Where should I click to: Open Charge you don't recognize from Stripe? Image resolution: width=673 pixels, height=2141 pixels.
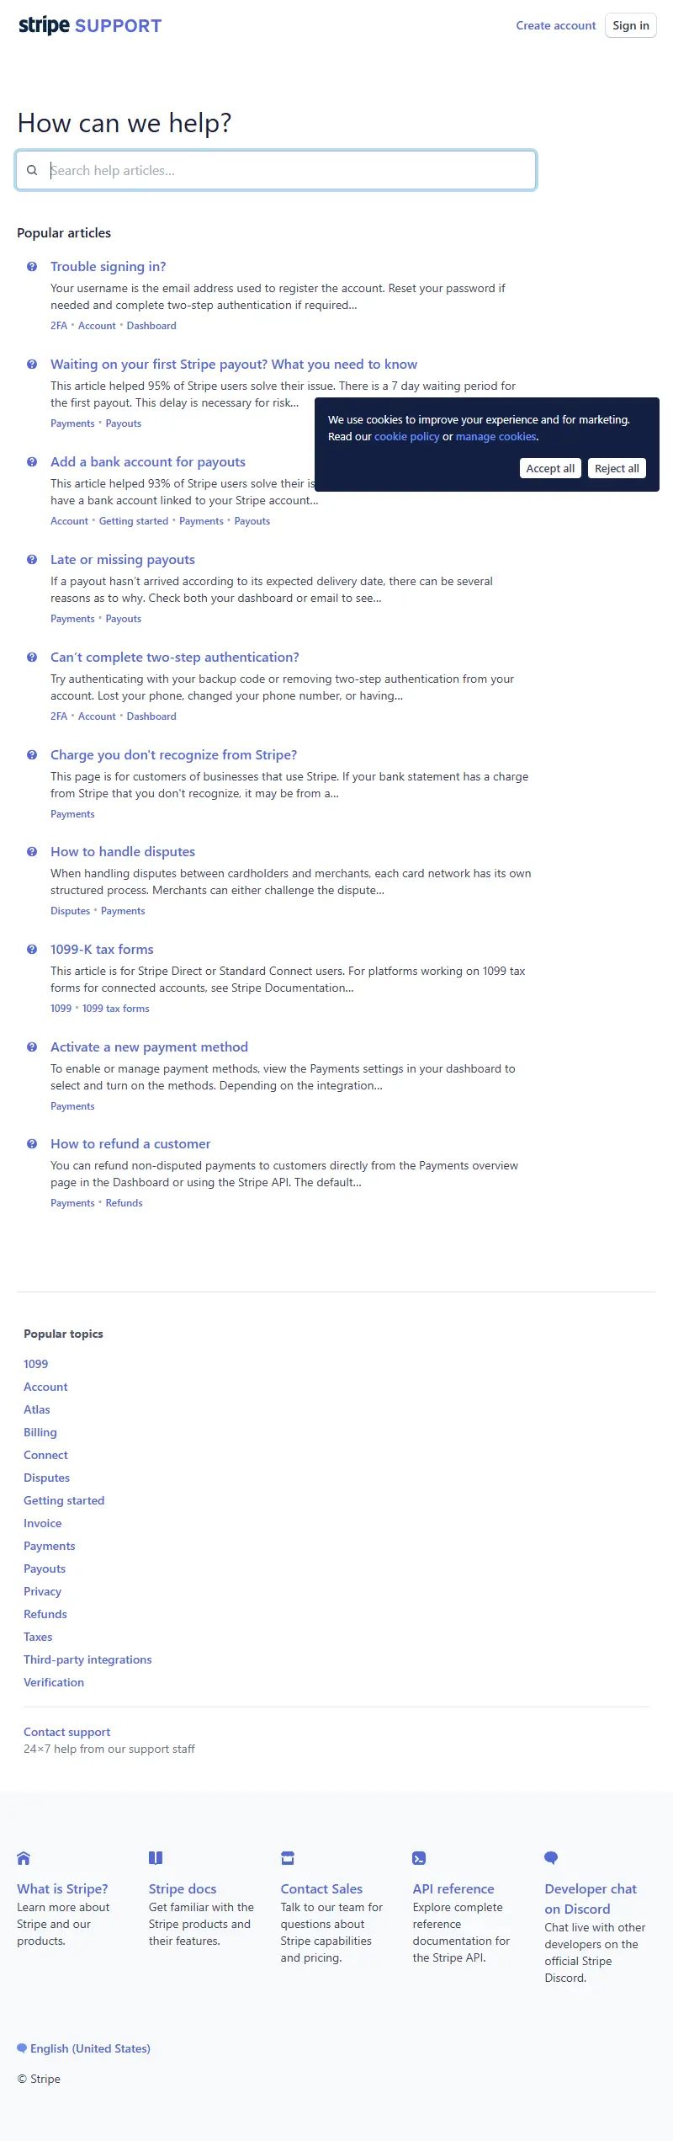[174, 755]
